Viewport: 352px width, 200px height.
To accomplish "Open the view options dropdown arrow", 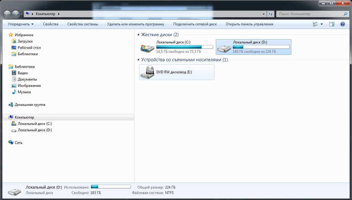I will 322,24.
